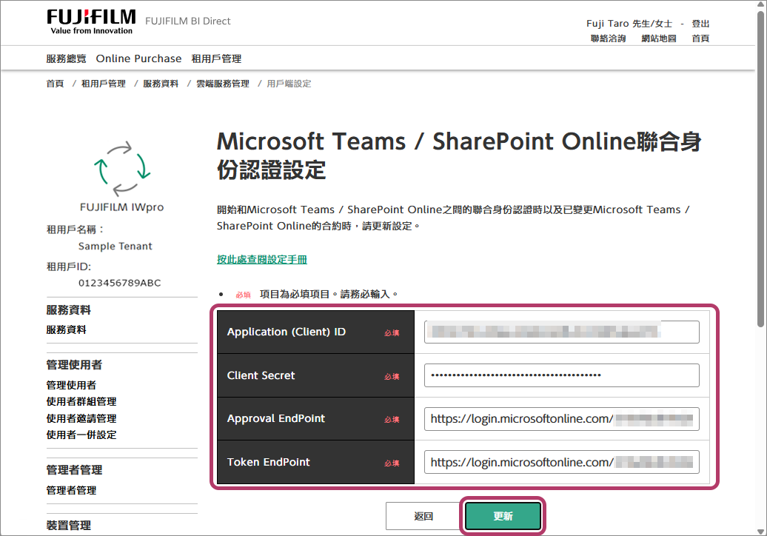
Task: Click Application (Client) ID label
Action: [287, 332]
